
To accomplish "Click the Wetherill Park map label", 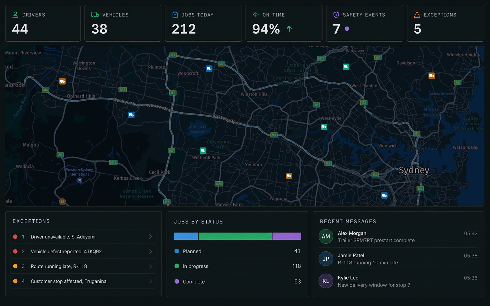I will click(206, 158).
